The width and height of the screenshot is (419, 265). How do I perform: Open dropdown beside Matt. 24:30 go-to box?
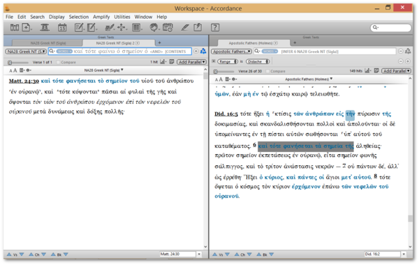click(199, 255)
